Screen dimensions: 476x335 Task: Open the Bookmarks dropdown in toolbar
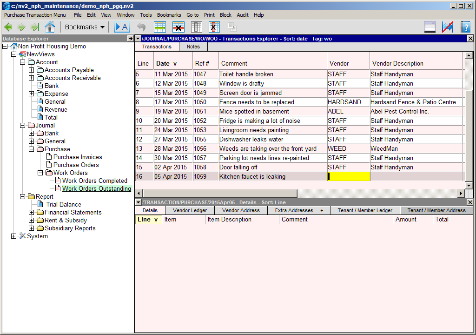click(85, 27)
